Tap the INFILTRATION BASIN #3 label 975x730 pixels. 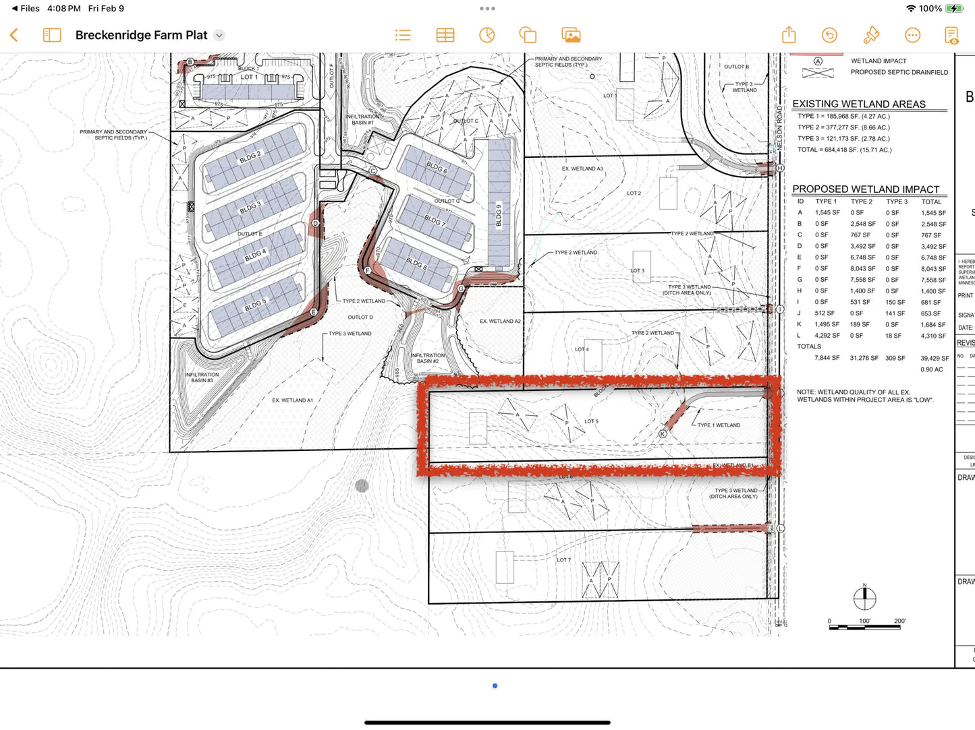[x=202, y=377]
